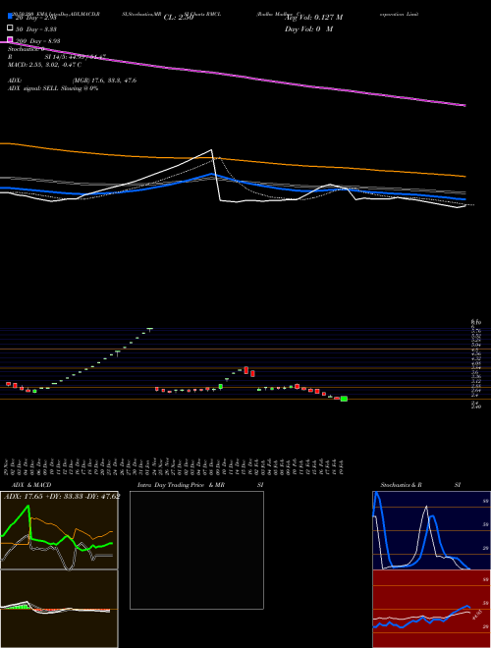The image size is (491, 648).
Task: Click the magenta 200 Day EMA legend swatch
Action: pyautogui.click(x=10, y=39)
